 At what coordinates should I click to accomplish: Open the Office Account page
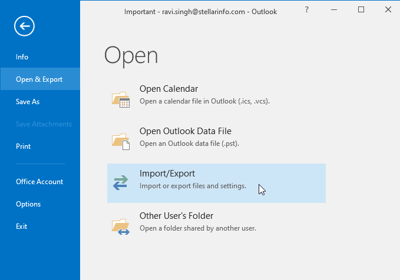[39, 182]
